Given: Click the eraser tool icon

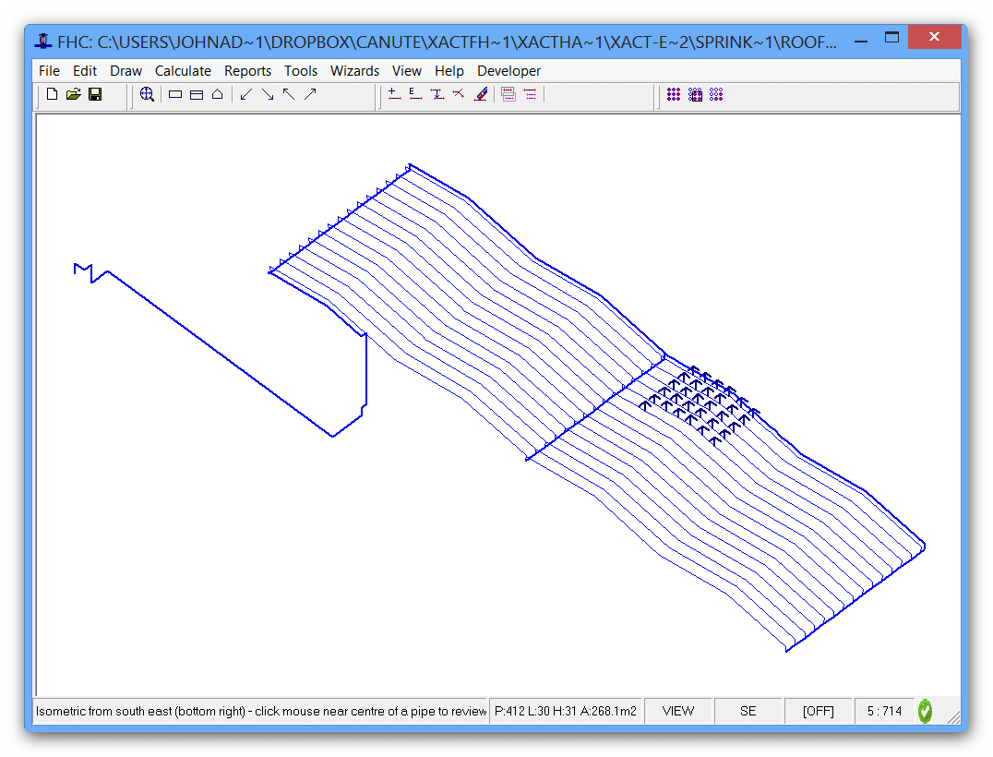Looking at the screenshot, I should pyautogui.click(x=480, y=94).
